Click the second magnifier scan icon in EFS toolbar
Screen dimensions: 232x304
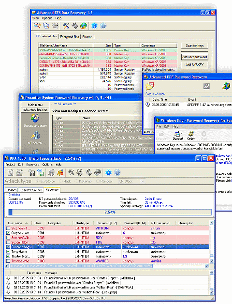46,26
